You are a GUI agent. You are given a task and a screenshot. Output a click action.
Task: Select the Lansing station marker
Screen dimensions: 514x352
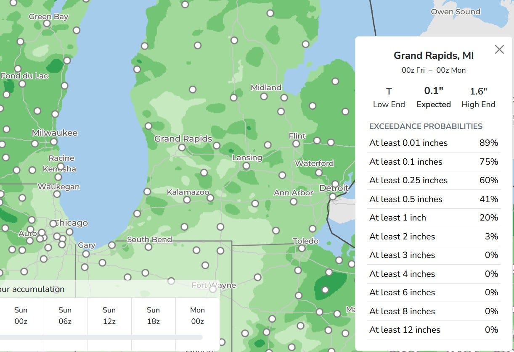click(246, 166)
